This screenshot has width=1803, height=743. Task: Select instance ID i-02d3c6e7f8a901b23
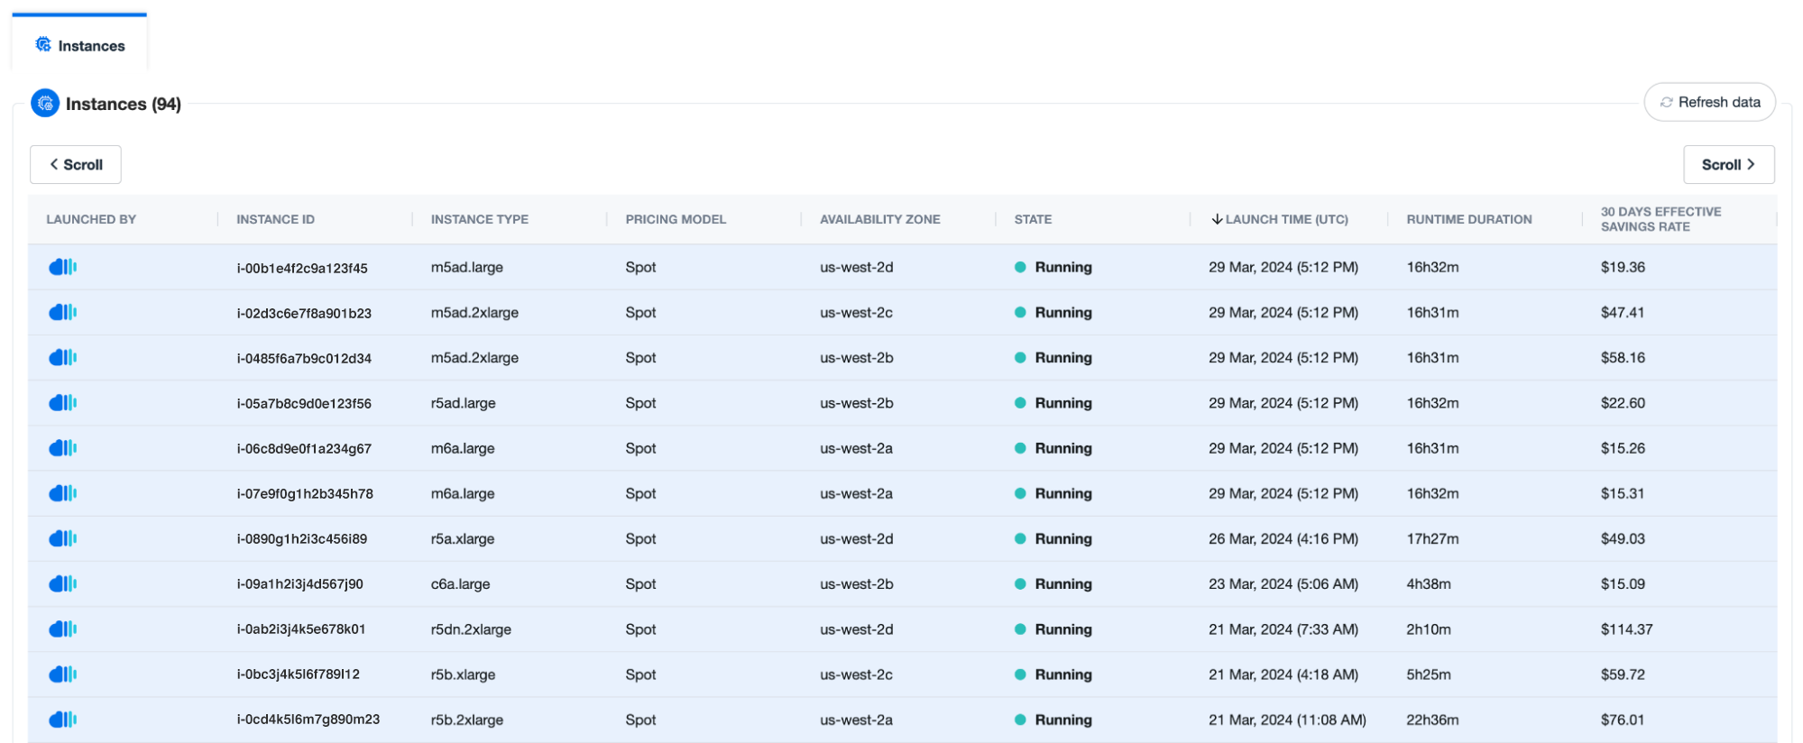(x=304, y=313)
